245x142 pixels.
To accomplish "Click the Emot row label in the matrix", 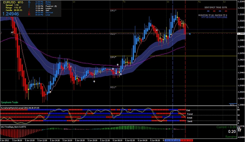I will 189,118.
